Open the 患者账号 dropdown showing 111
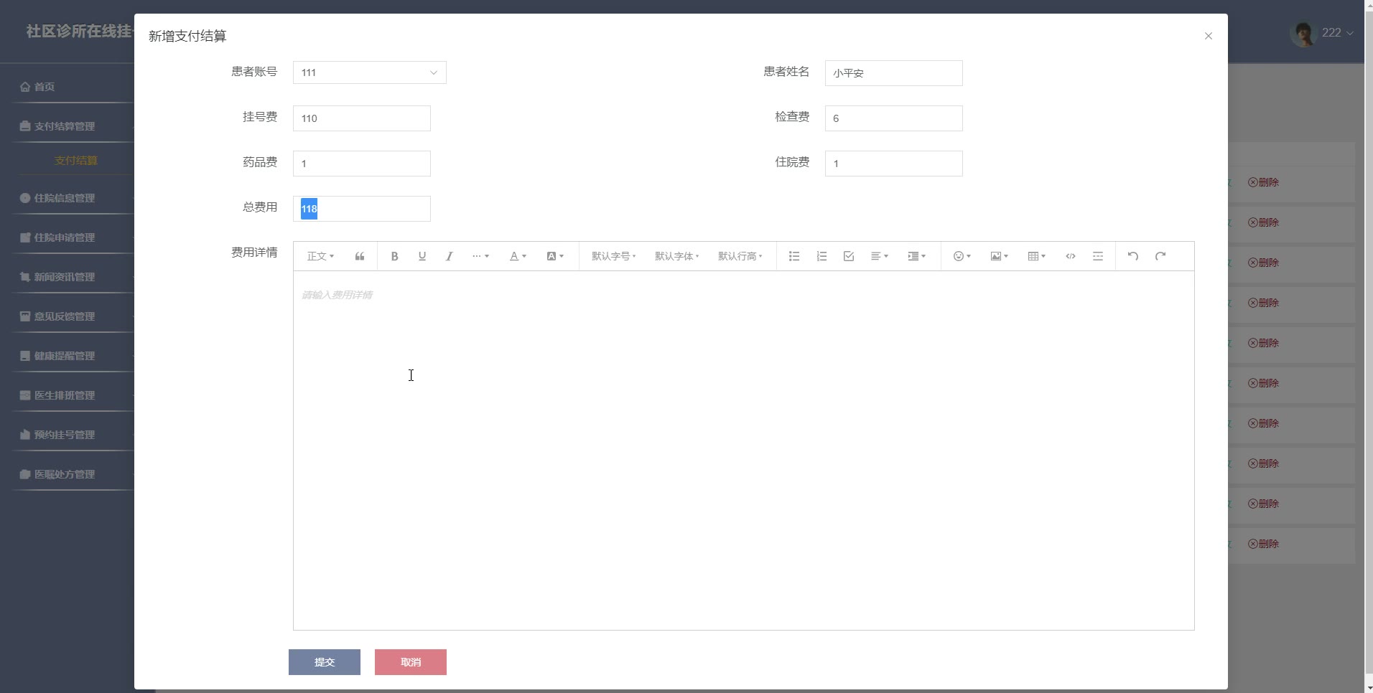 (x=370, y=72)
